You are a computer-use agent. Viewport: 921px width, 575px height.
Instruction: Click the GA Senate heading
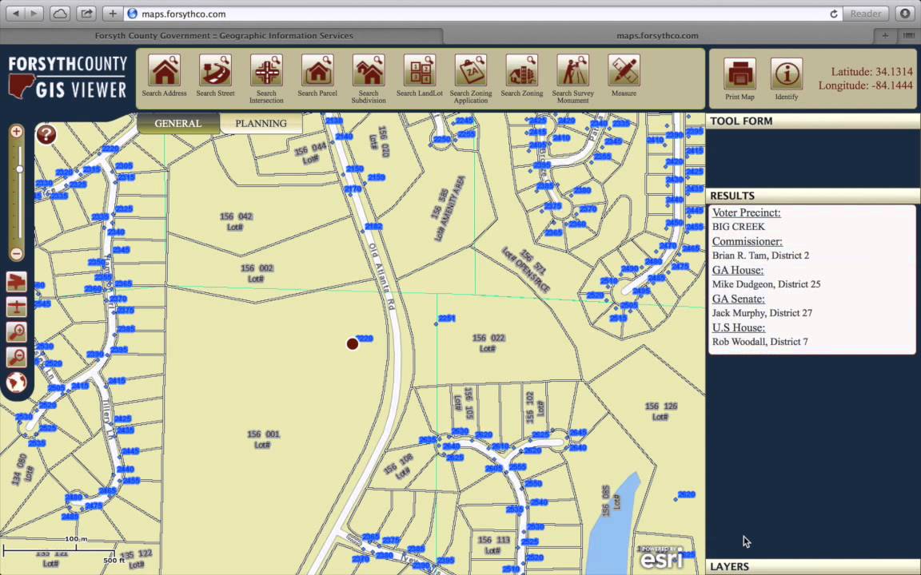coord(739,299)
